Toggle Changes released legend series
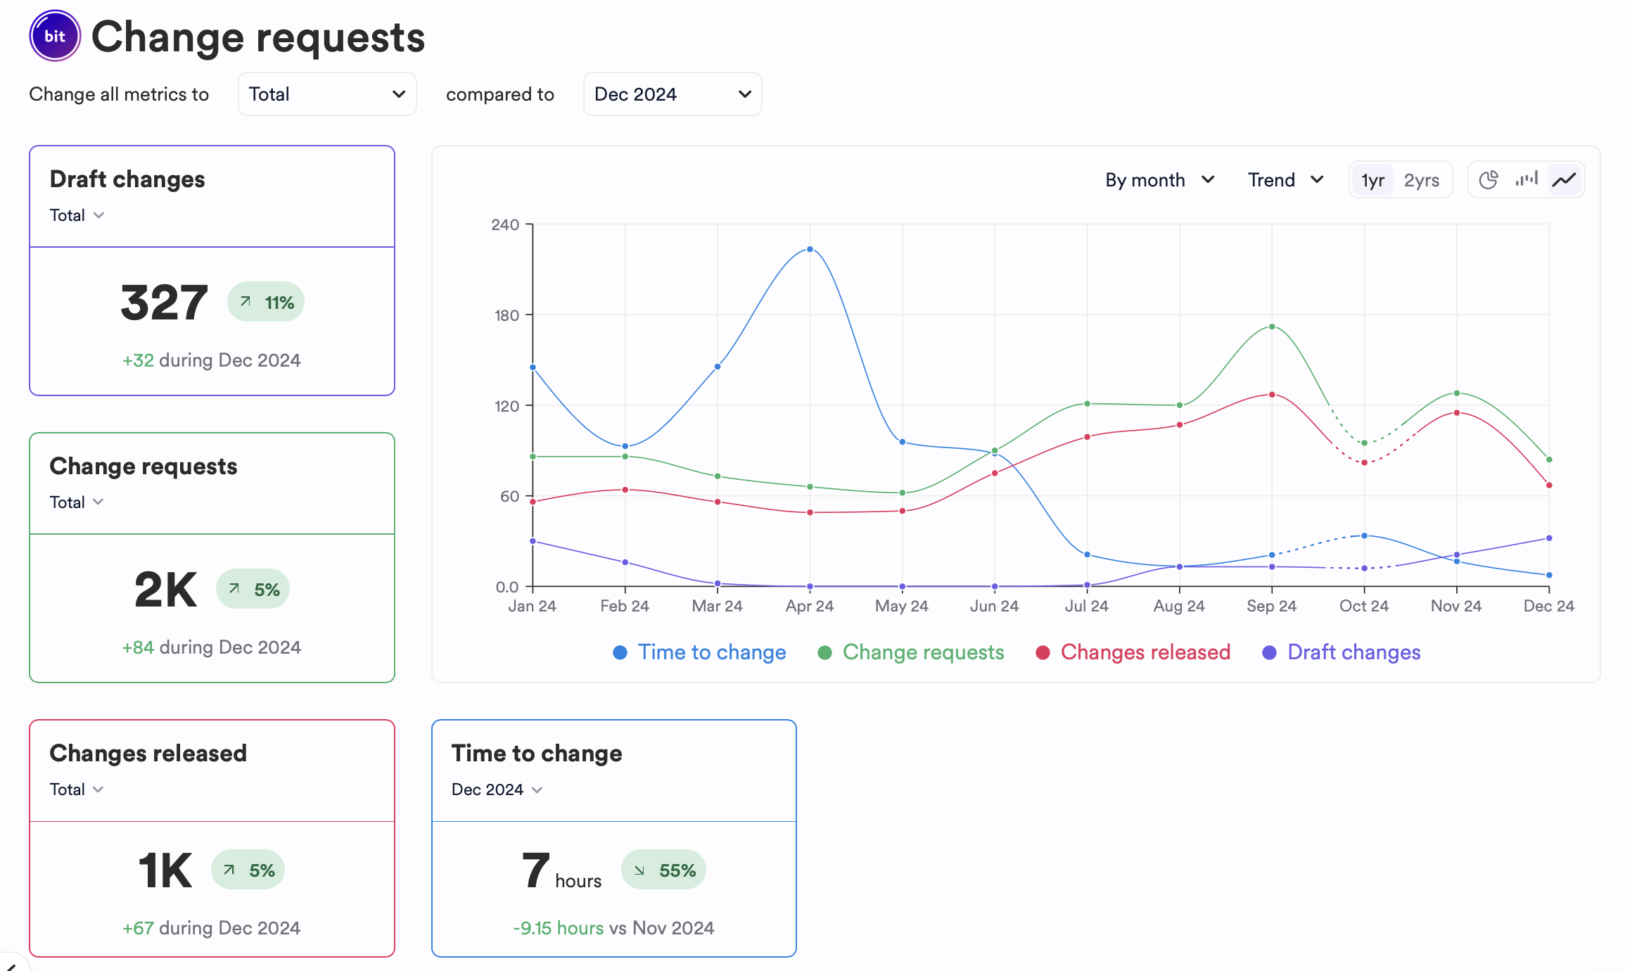This screenshot has width=1625, height=971. tap(1133, 652)
